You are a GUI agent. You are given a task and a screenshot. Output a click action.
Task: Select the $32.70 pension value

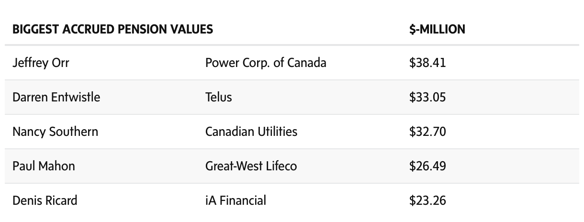pos(427,132)
